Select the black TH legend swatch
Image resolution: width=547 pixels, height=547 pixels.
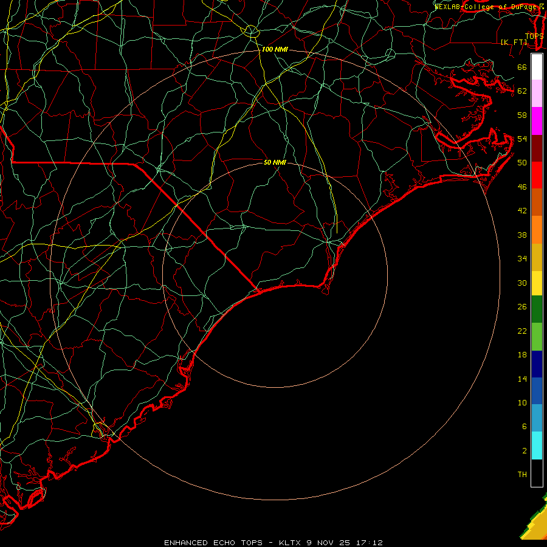(537, 473)
